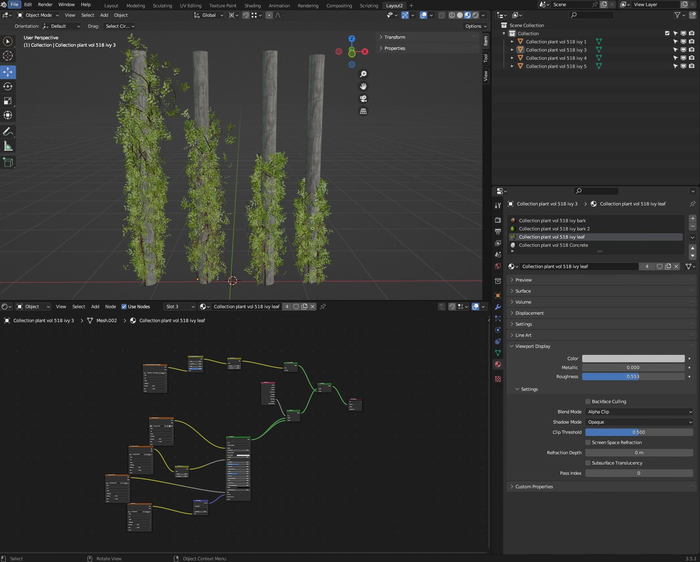The height and width of the screenshot is (562, 700).
Task: Switch perspective/orthographic grid icon
Action: (363, 111)
